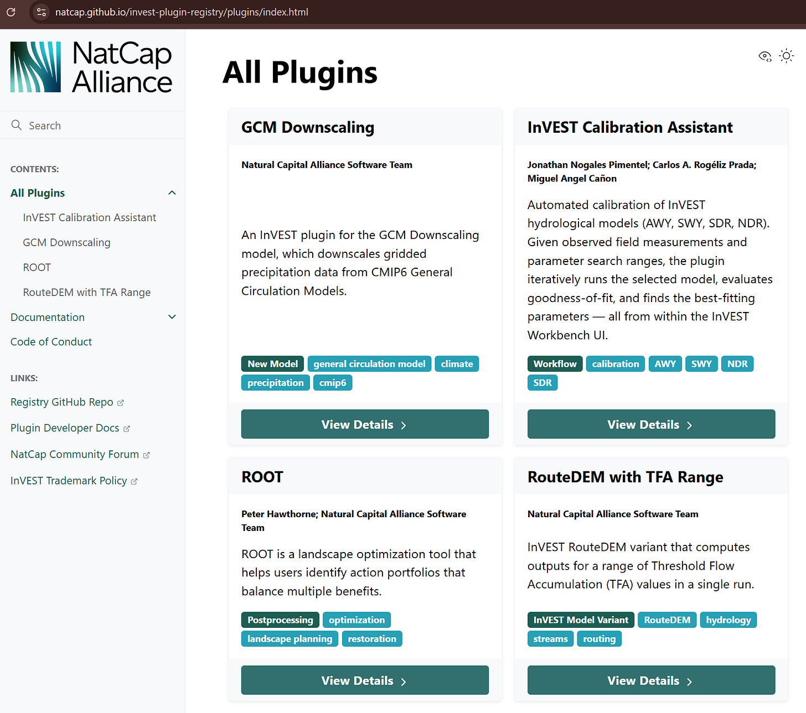Click the Search input field

click(x=92, y=125)
